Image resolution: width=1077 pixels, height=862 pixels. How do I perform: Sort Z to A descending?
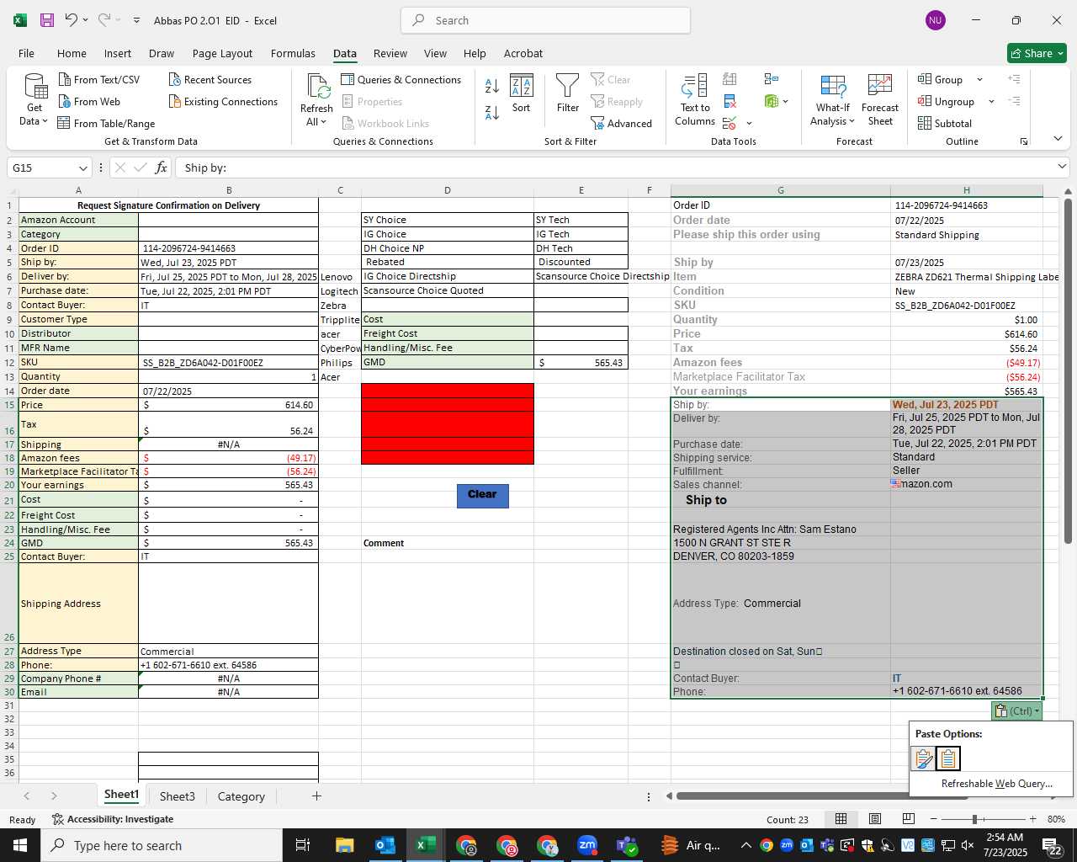click(x=492, y=112)
